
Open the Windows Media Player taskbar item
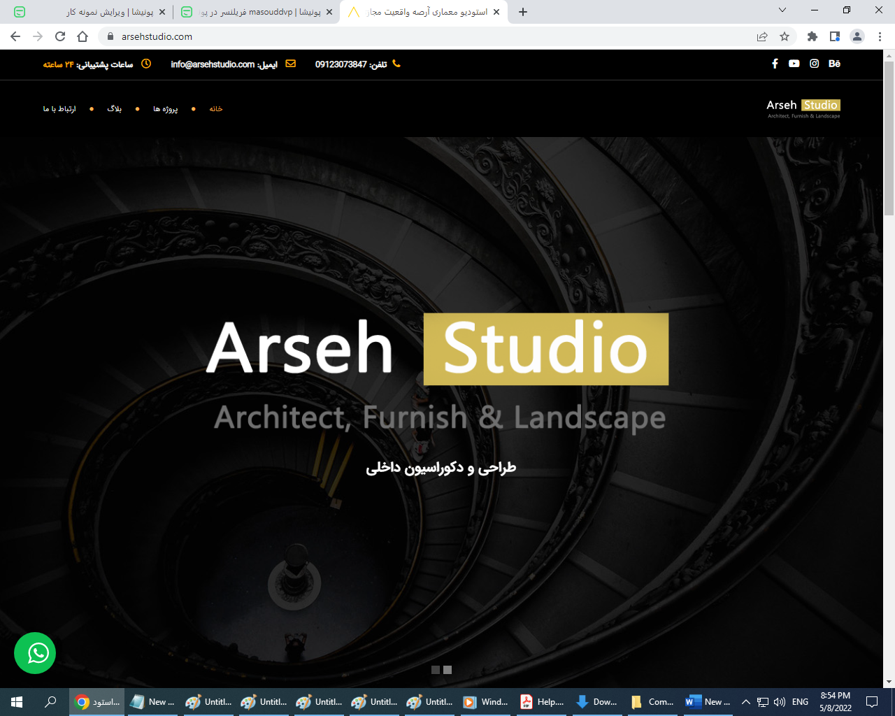486,702
